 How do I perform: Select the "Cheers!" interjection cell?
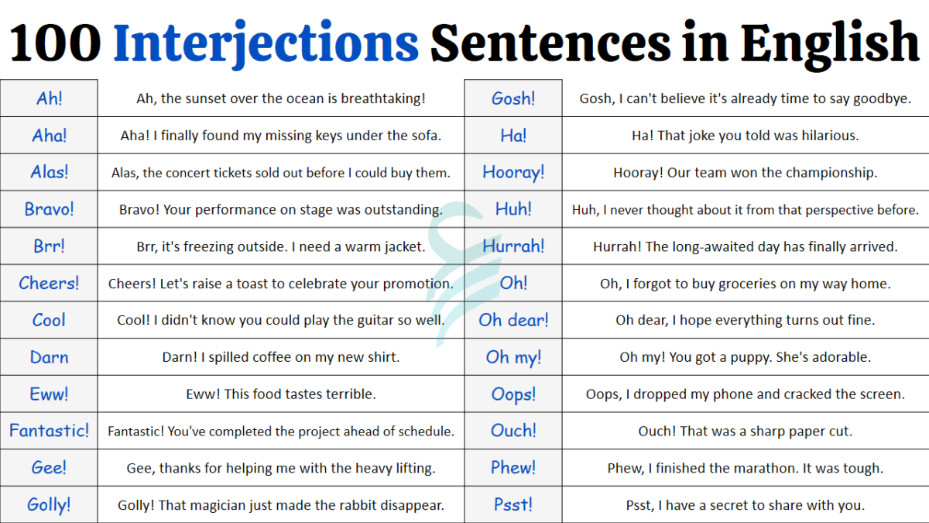pyautogui.click(x=49, y=284)
